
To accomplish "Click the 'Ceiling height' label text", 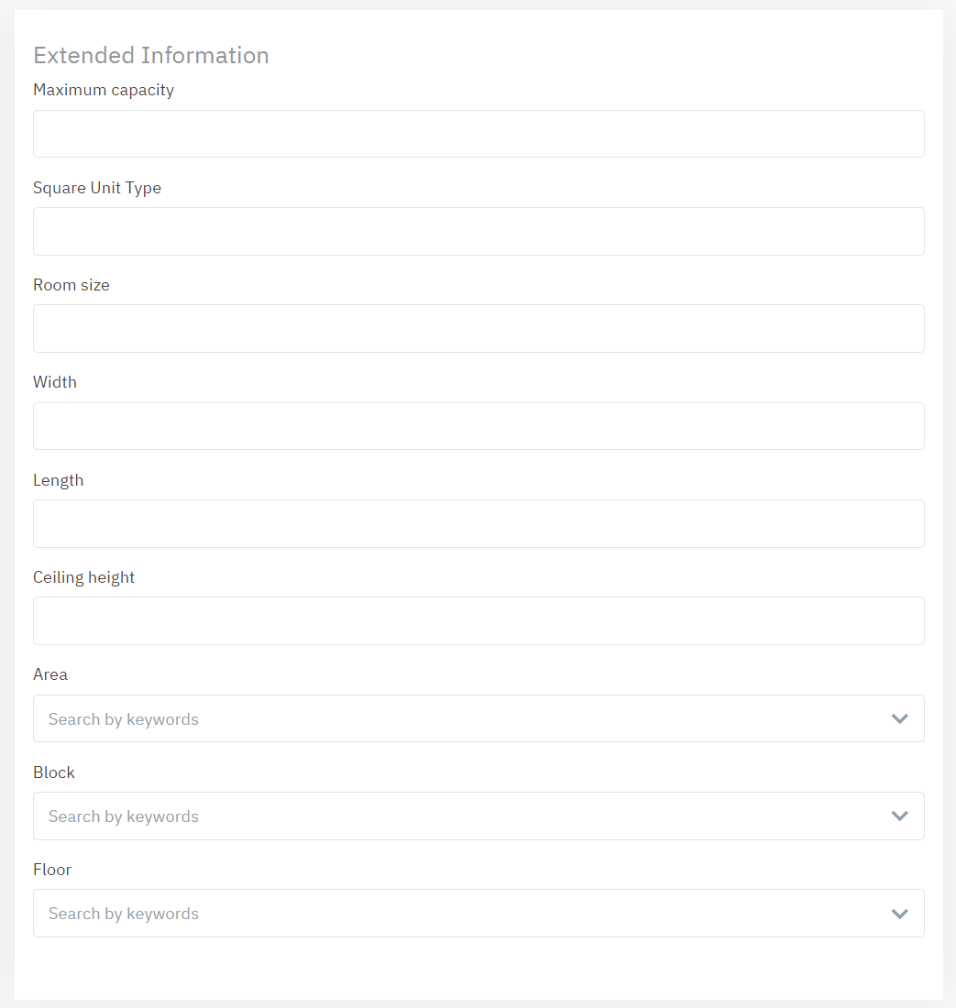I will click(x=84, y=577).
